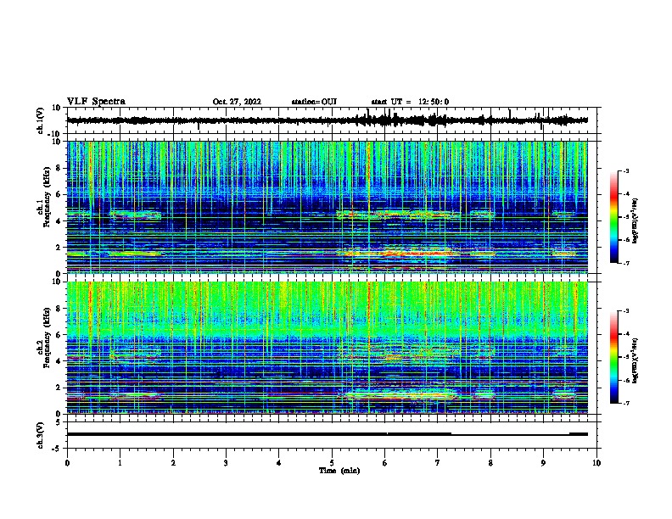Click the "VLF Spectra" plot title

click(x=96, y=101)
